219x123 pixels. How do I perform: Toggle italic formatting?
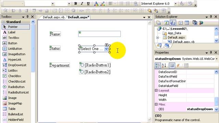click(x=82, y=3)
